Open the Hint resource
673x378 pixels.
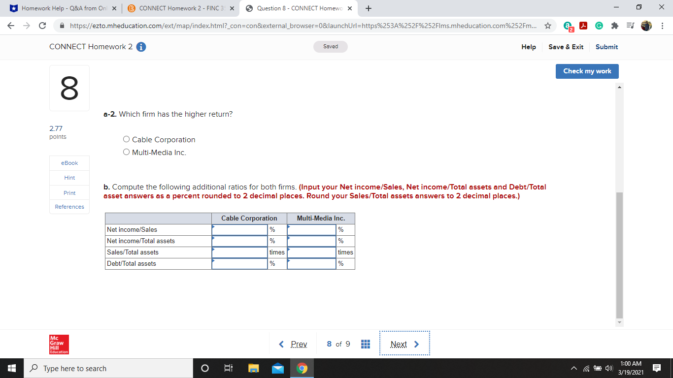(69, 178)
